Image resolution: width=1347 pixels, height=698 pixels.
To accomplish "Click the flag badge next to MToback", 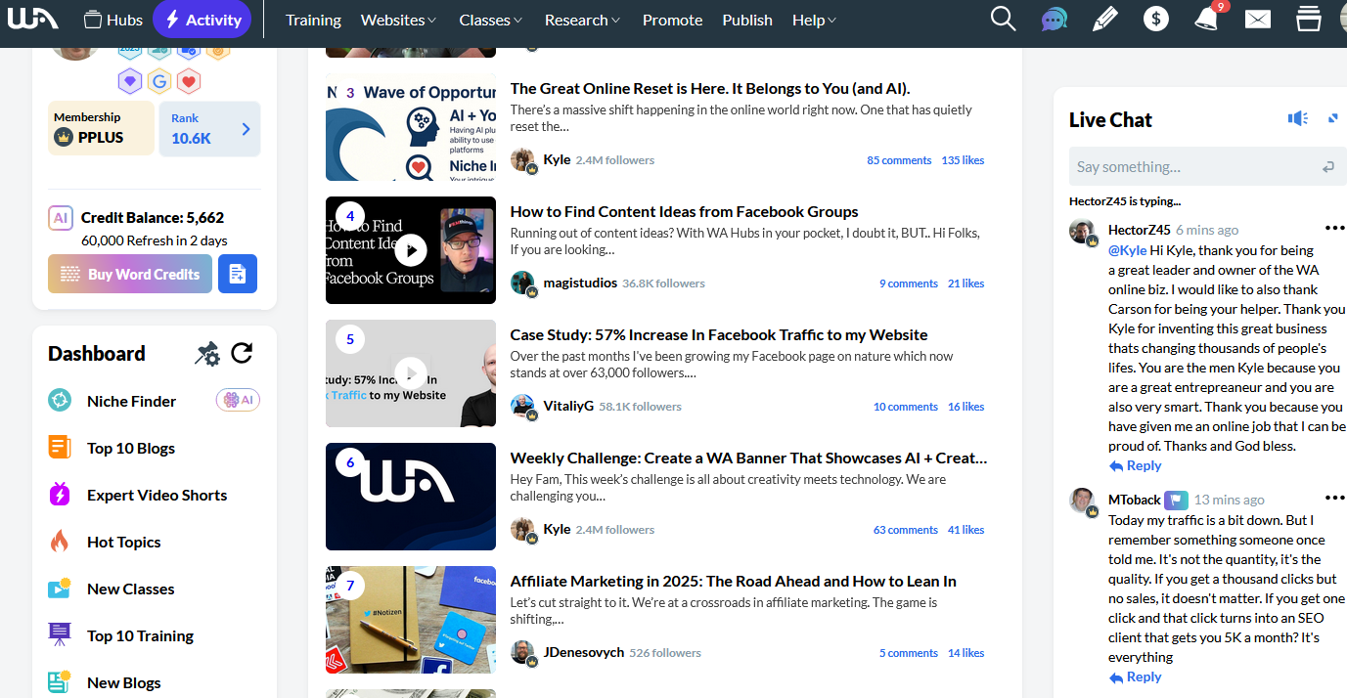I will [x=1176, y=500].
